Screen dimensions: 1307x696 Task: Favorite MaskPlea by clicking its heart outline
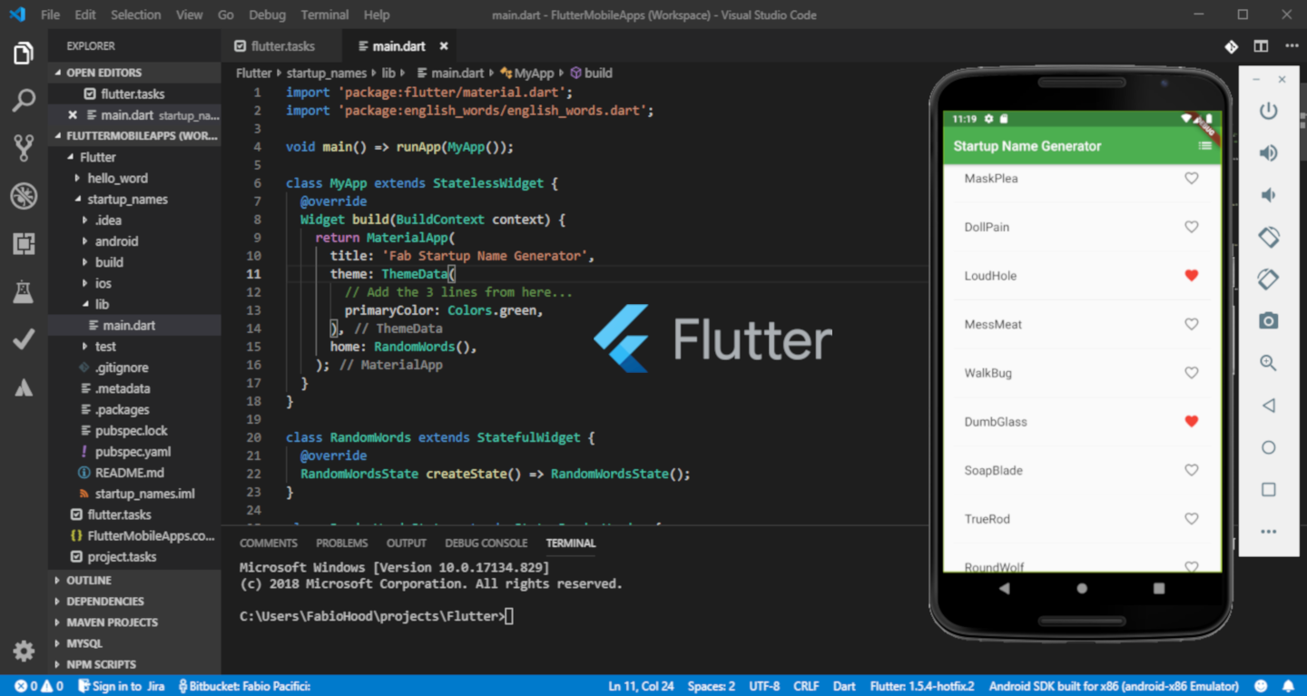coord(1191,178)
